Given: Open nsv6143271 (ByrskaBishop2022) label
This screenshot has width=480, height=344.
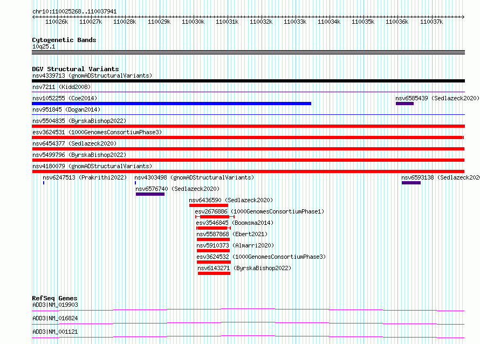Looking at the screenshot, I should (x=244, y=268).
